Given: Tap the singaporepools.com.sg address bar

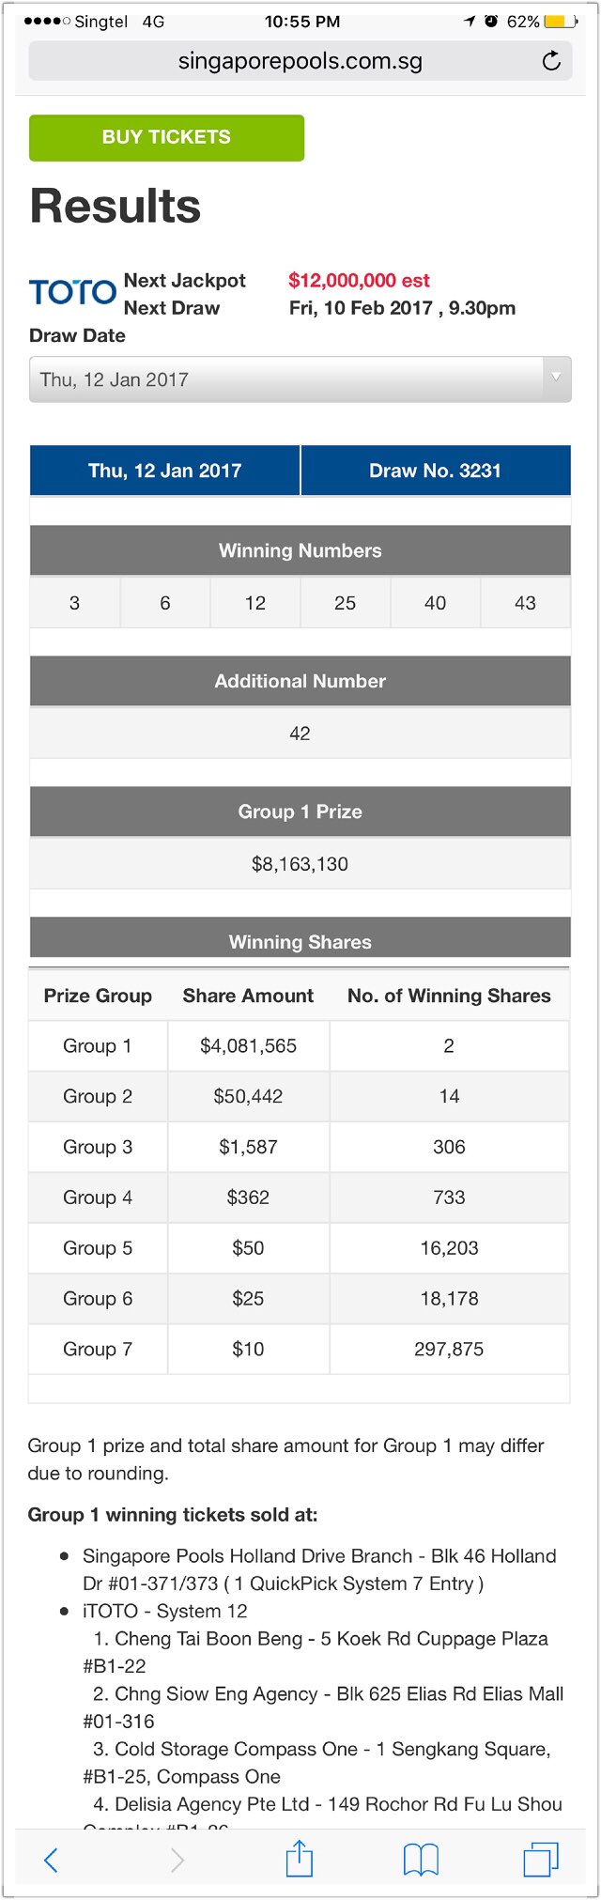Looking at the screenshot, I should point(300,62).
